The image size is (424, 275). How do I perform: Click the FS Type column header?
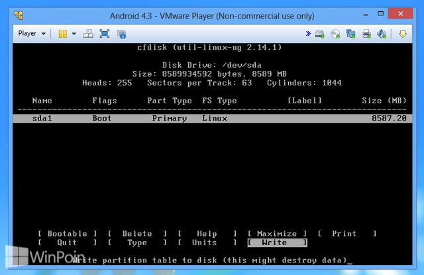point(219,101)
